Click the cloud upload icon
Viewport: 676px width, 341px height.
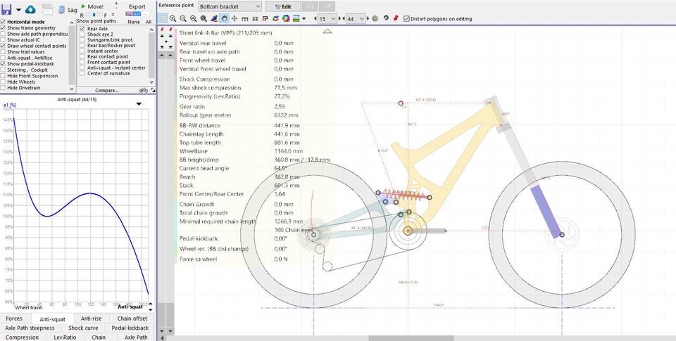(x=31, y=9)
